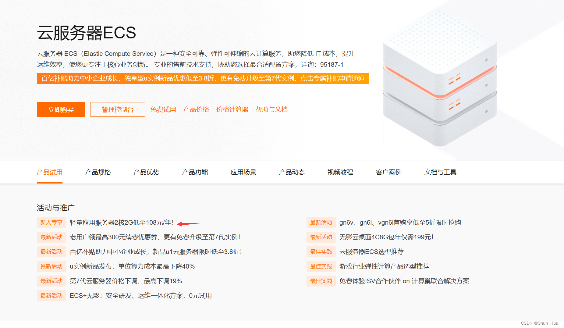This screenshot has width=564, height=328.
Task: Open 游戏行业弹性计算产品选型推荐 link
Action: [x=384, y=266]
